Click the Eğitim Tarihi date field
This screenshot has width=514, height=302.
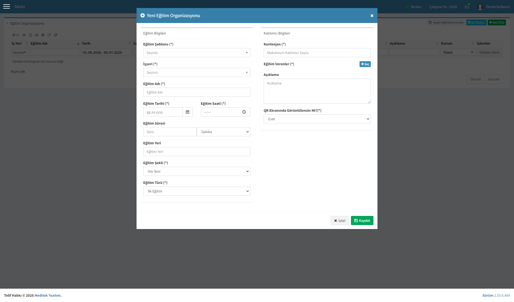coord(163,112)
